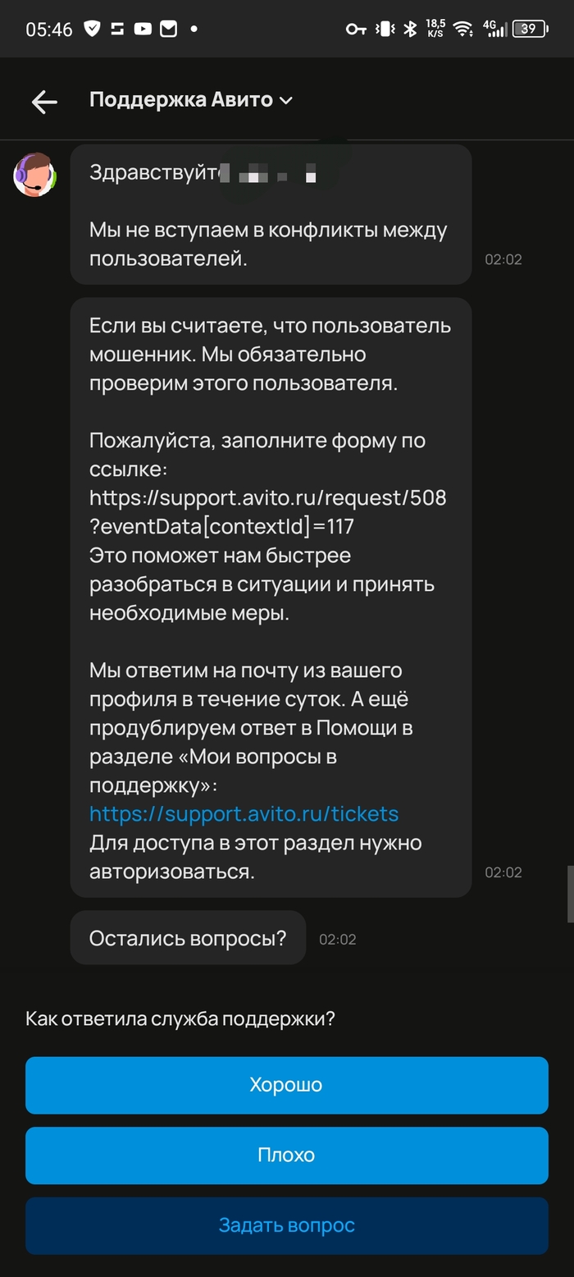The image size is (574, 1277).
Task: Open the support.avito.ru/tickets link
Action: (244, 814)
